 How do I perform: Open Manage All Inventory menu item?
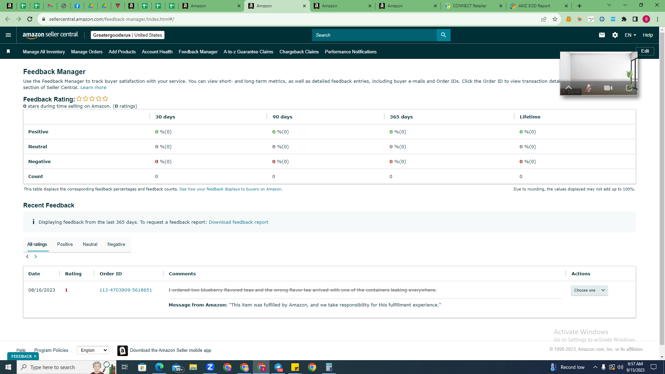pos(44,52)
